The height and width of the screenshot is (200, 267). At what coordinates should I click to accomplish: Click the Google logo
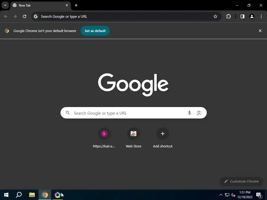[x=133, y=85]
